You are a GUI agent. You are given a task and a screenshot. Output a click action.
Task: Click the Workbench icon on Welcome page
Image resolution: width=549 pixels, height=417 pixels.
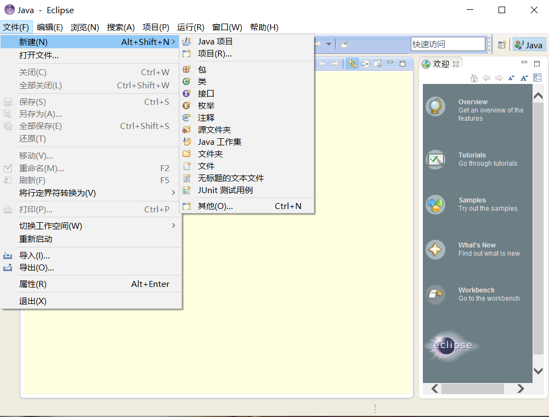click(435, 294)
